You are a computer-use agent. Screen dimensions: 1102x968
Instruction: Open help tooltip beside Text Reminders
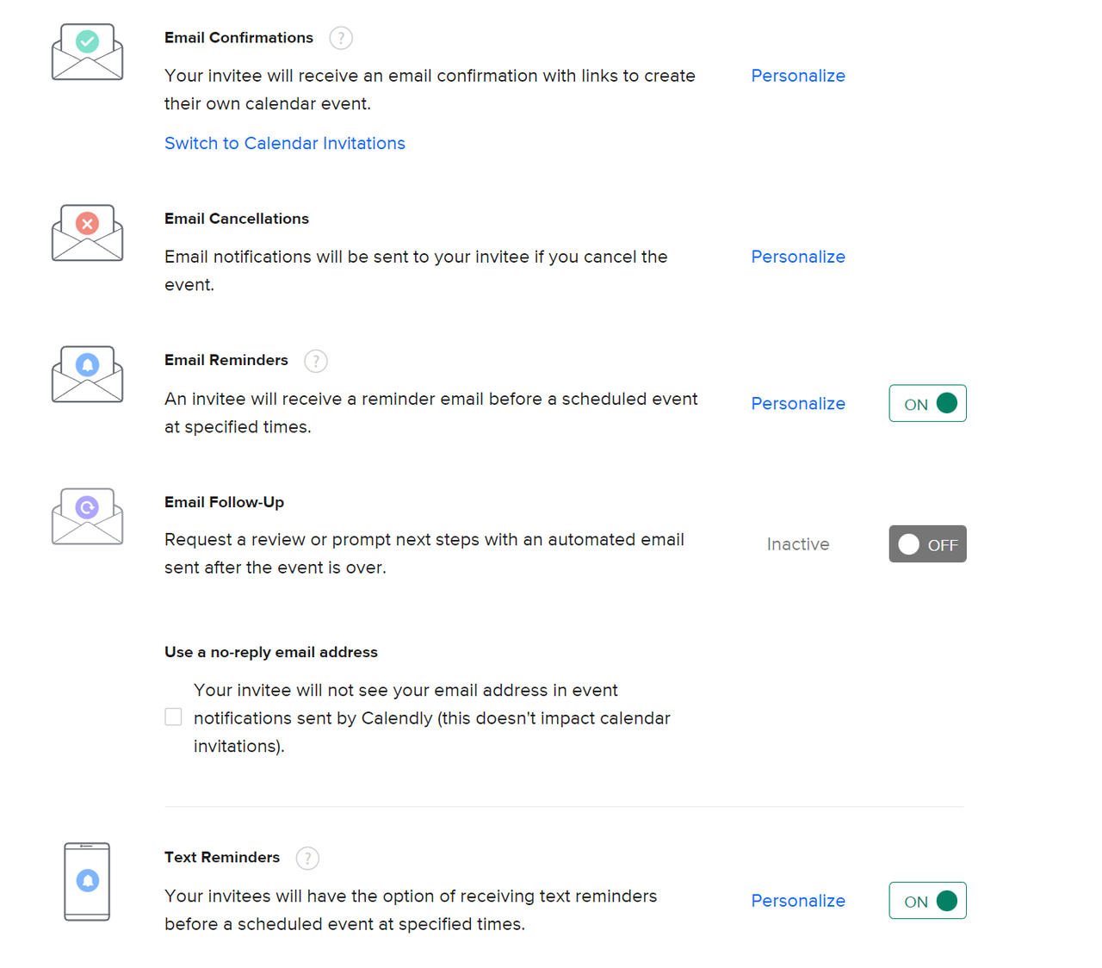[307, 858]
